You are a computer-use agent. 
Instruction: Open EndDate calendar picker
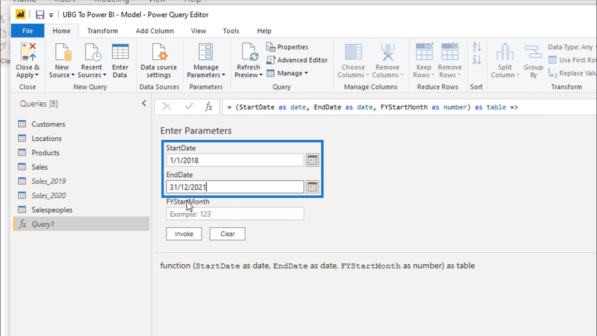coord(312,187)
